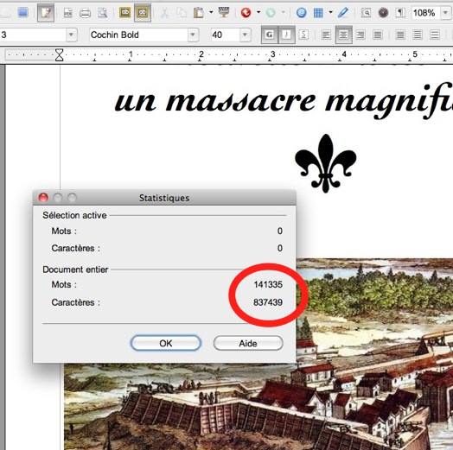Expand the Undo history dropdown arrow
453x450 pixels.
click(258, 12)
